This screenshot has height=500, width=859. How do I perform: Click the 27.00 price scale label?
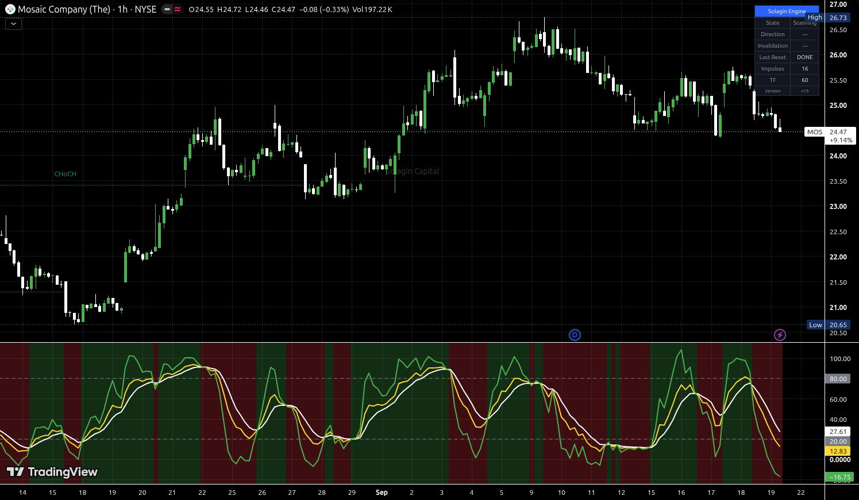tap(838, 5)
